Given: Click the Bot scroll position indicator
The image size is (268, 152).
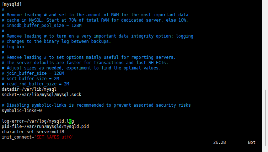Looking at the screenshot, I should [x=252, y=142].
